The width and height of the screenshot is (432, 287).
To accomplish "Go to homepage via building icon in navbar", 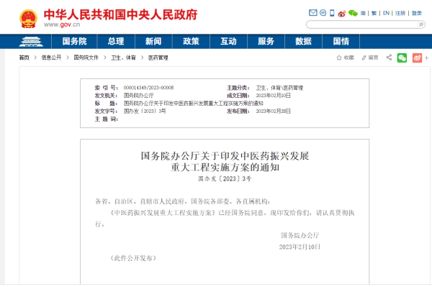I will [x=31, y=42].
